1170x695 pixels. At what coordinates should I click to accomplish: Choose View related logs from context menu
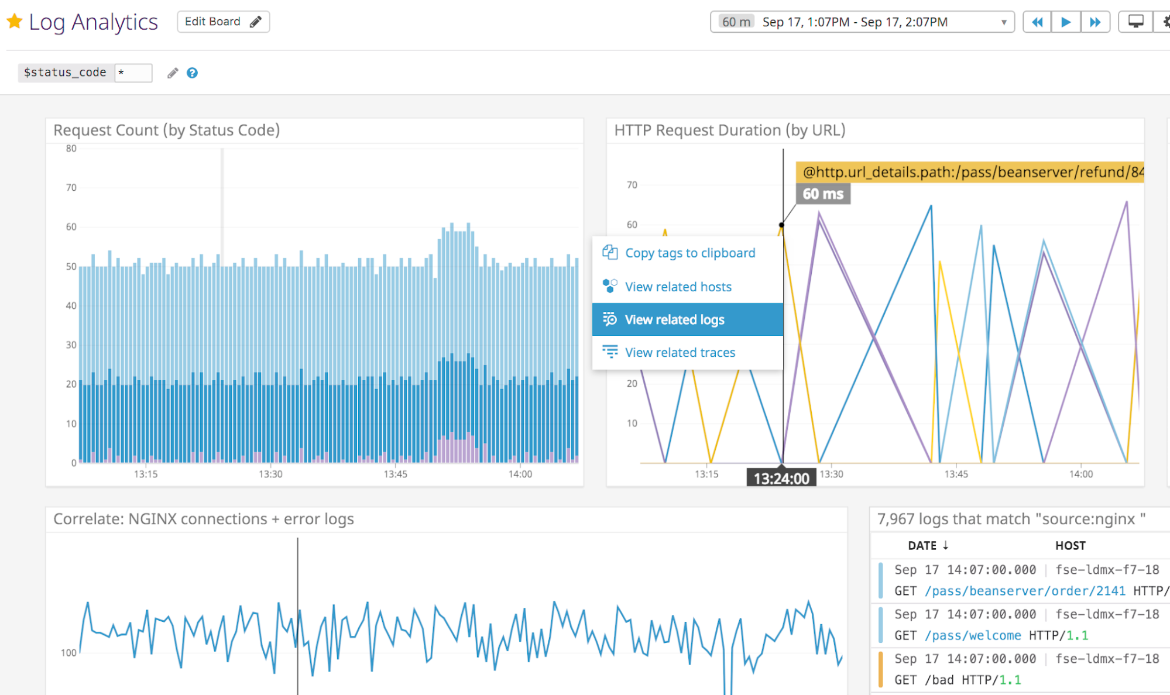[674, 319]
